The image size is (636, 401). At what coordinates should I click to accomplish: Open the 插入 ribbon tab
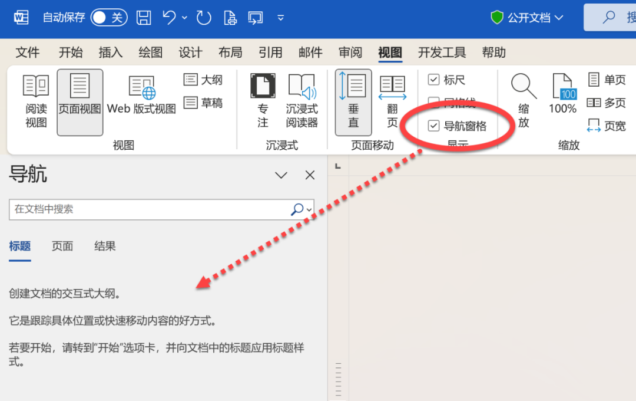pos(110,52)
